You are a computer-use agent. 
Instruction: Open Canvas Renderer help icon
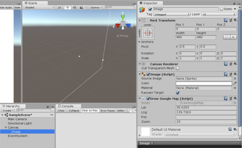coord(226,64)
